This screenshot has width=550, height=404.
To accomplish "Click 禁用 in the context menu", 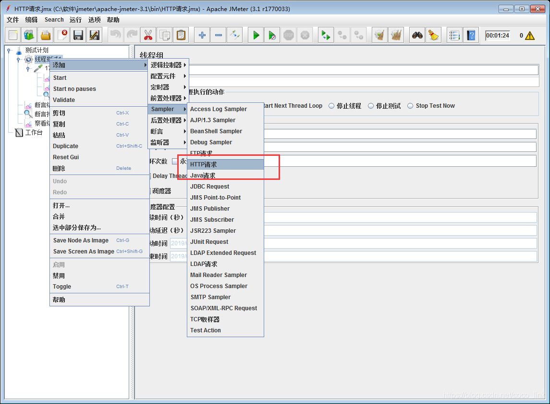I will coord(99,276).
